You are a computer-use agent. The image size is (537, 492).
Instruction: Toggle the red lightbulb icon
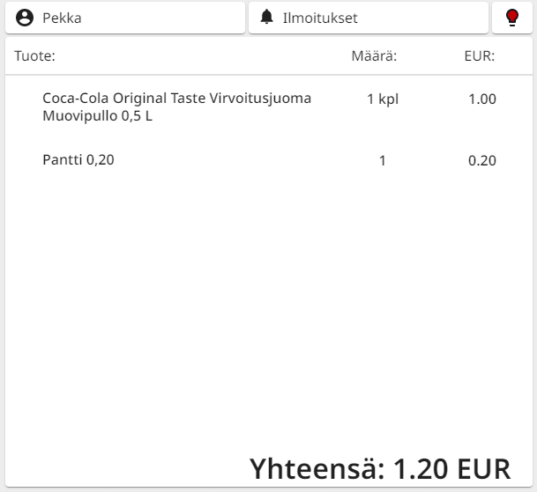(511, 18)
